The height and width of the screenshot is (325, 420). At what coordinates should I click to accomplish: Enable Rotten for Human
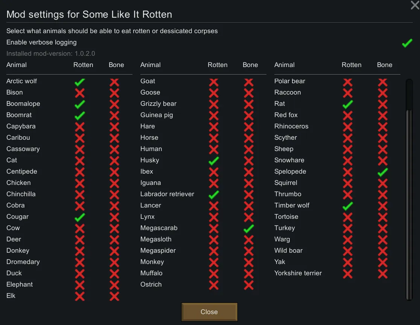[214, 150]
